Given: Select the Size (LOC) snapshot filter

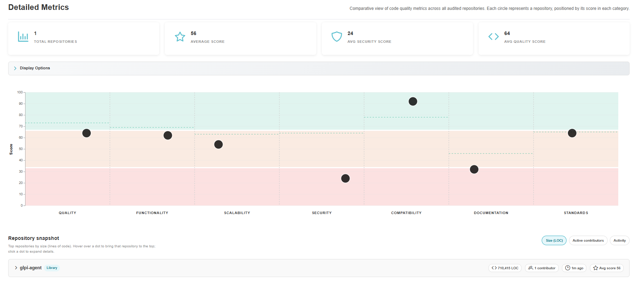Looking at the screenshot, I should pos(554,241).
